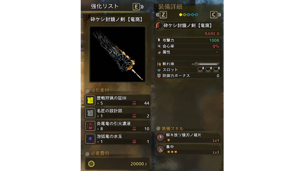Click the 砕ケシ封鏡ノ剣 weapon preview image
The width and height of the screenshot is (304, 171).
coord(117,54)
